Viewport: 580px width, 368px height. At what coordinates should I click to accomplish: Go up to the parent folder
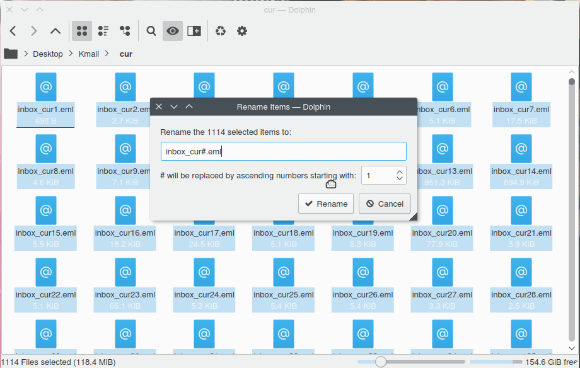point(55,30)
